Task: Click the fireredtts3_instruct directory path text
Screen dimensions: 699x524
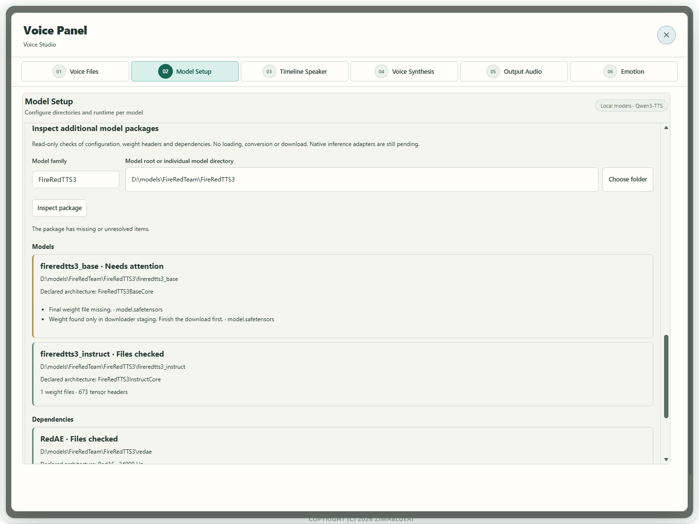Action: click(113, 367)
